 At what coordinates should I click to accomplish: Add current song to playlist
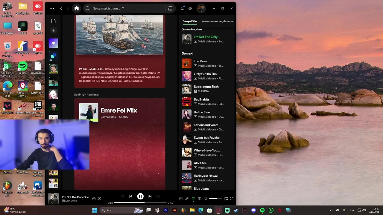[x=100, y=199]
